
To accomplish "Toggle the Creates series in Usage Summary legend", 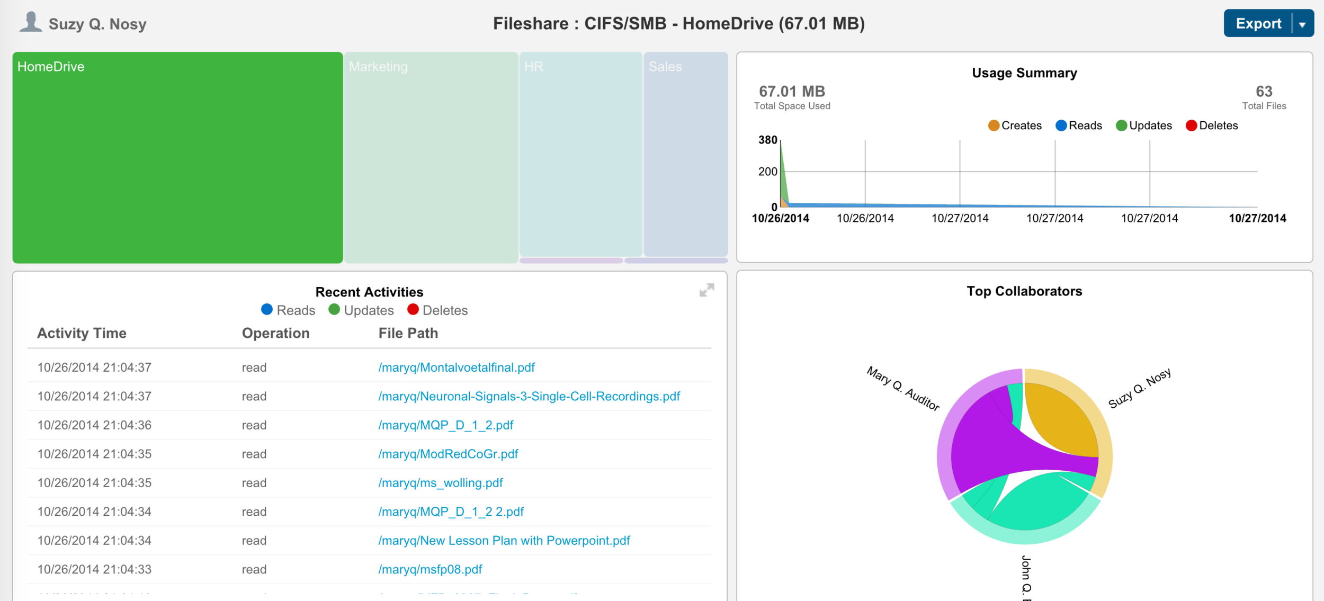I will click(x=1015, y=125).
